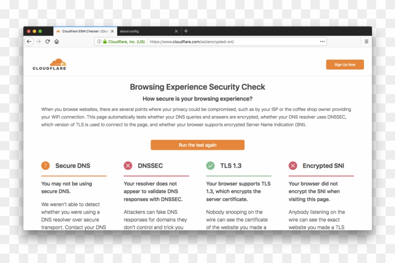Open the page actions three-dot menu
The width and height of the screenshot is (395, 263).
tap(322, 41)
